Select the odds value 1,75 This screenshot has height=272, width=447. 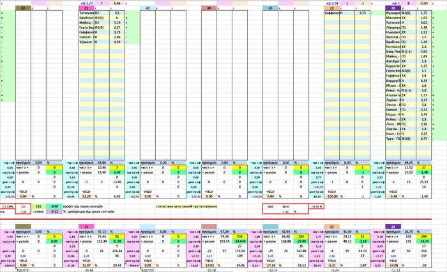click(x=424, y=13)
